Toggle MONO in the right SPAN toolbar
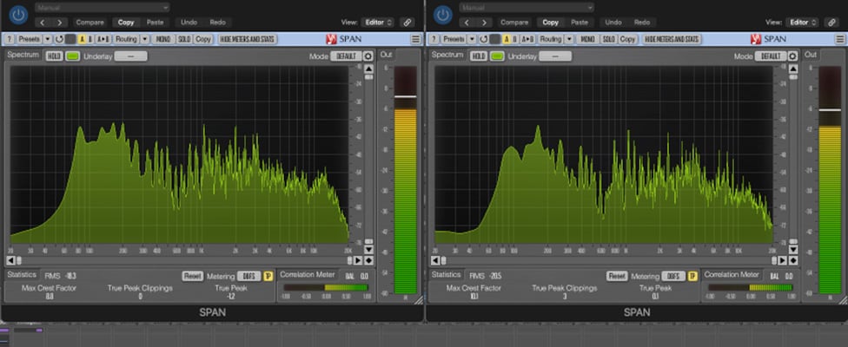Screen dimensions: 848x347 tap(587, 39)
